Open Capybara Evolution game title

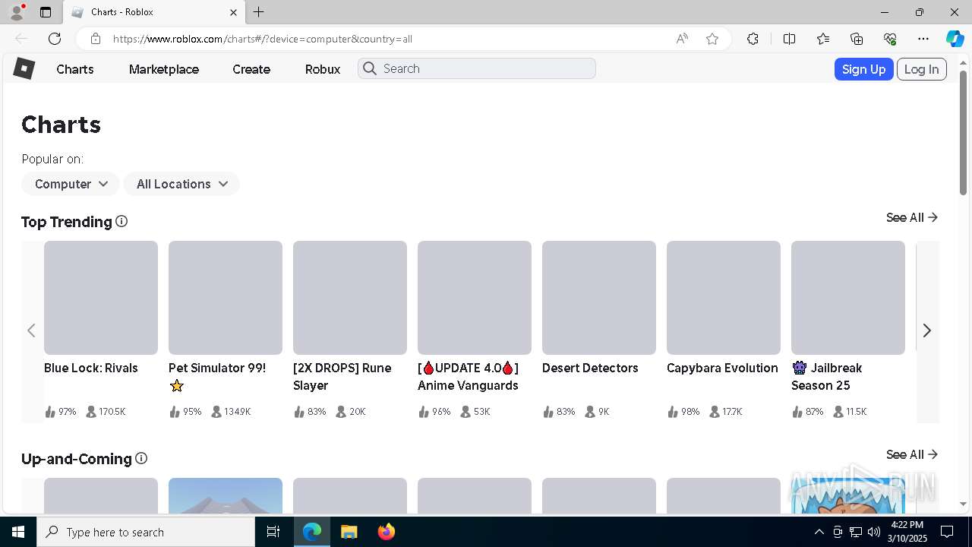coord(722,368)
